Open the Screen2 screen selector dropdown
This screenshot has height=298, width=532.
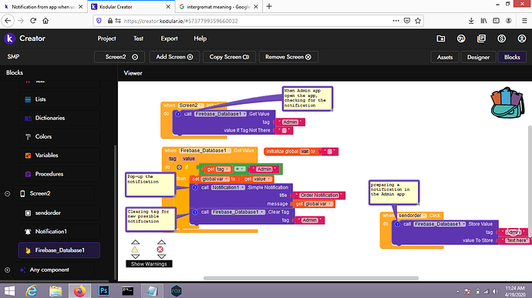pos(120,57)
